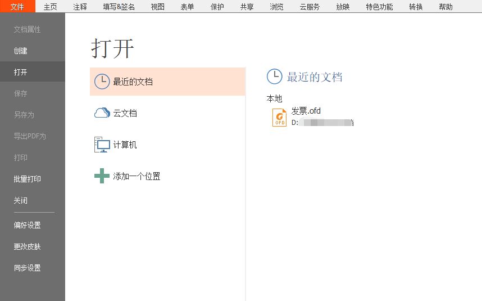Click the clock icon in the right heading
Viewport: 482px width, 301px height.
pyautogui.click(x=274, y=77)
